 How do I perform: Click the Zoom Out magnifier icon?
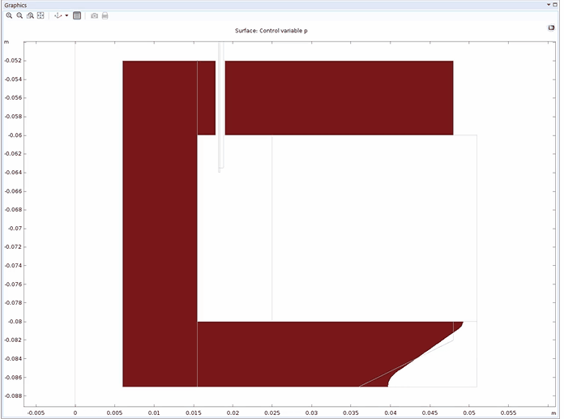pyautogui.click(x=19, y=15)
